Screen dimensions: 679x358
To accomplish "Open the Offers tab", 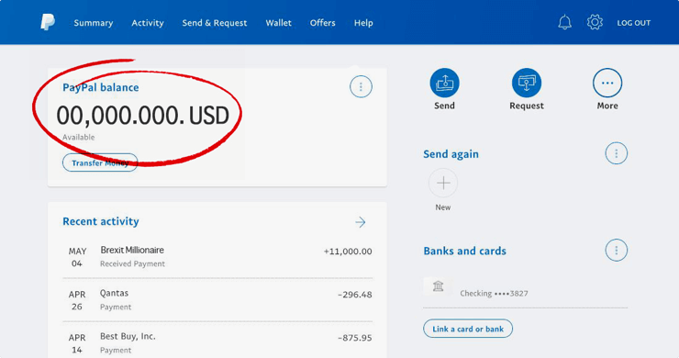I will [x=323, y=23].
